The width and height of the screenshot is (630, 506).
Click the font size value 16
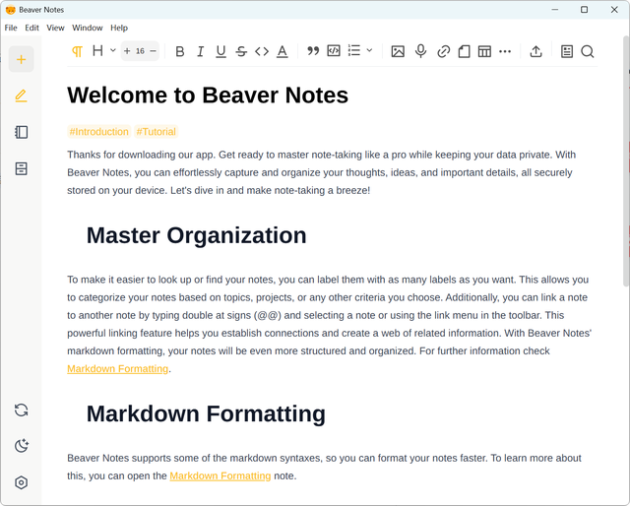tap(140, 51)
